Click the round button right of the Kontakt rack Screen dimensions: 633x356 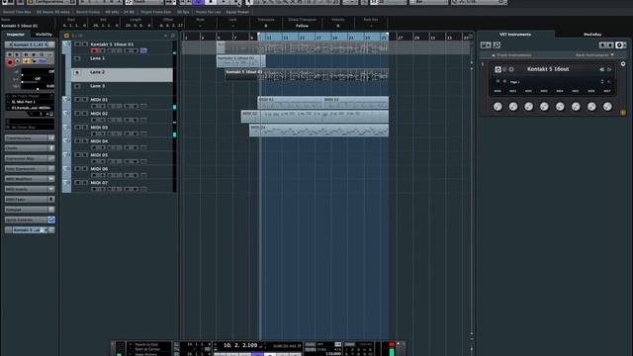point(623,63)
